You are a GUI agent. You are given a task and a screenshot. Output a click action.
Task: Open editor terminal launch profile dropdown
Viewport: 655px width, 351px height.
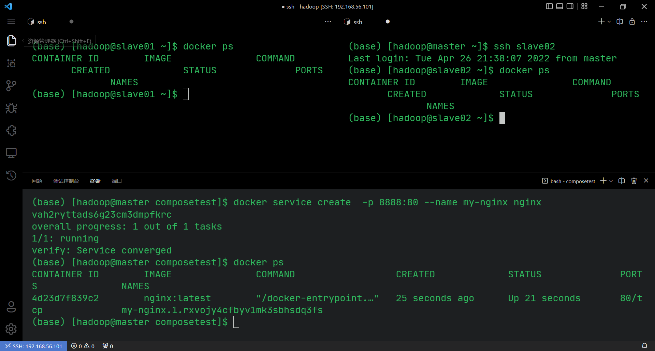click(609, 21)
